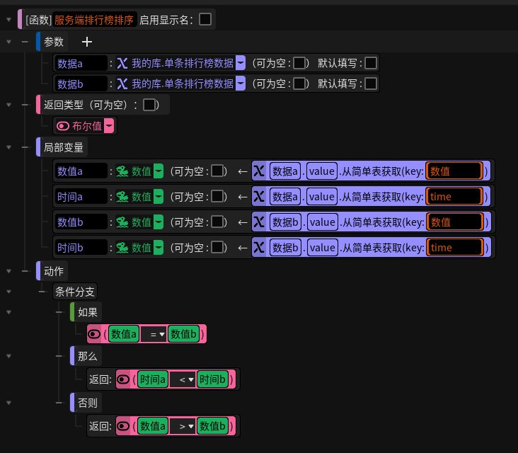
Task: Open the 布尔值 return type dropdown
Action: (109, 126)
